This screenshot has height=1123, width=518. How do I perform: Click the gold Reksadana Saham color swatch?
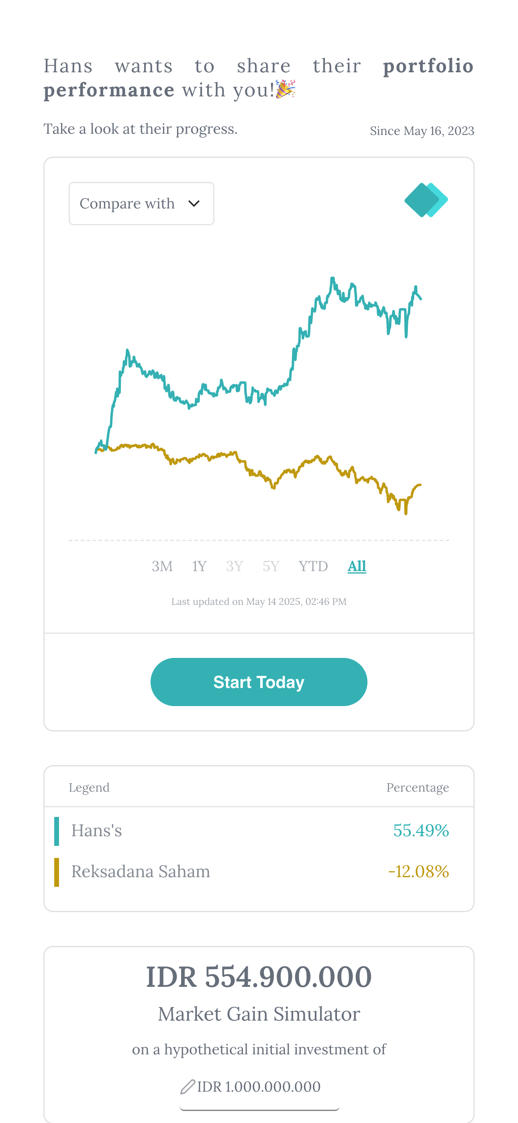click(x=57, y=872)
